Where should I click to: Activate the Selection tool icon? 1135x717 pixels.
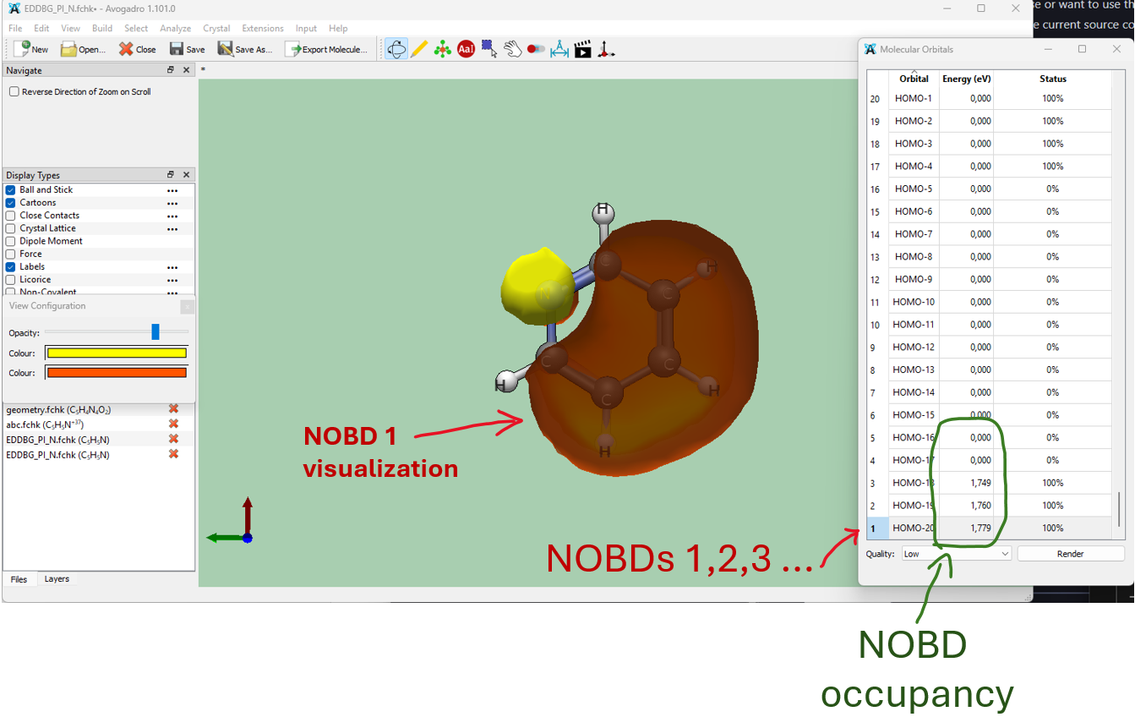tap(489, 49)
